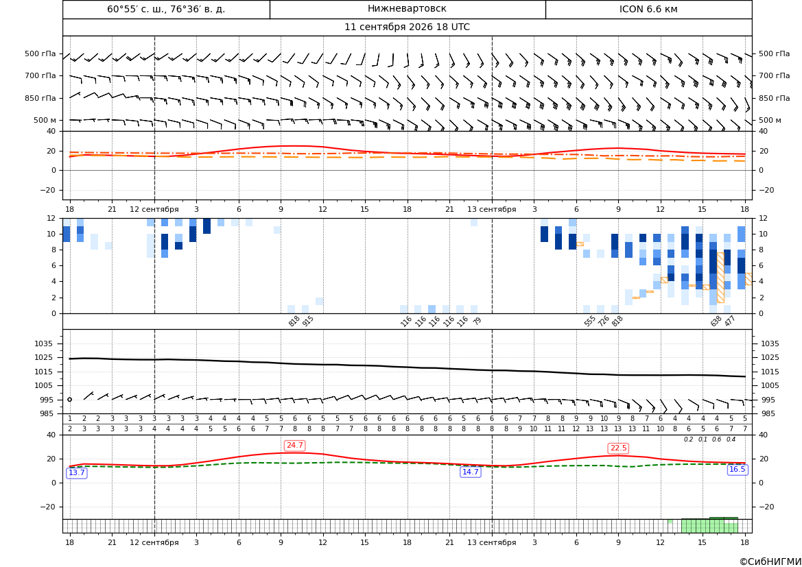
Task: Click the Нижневартовск title cell
Action: 407,9
